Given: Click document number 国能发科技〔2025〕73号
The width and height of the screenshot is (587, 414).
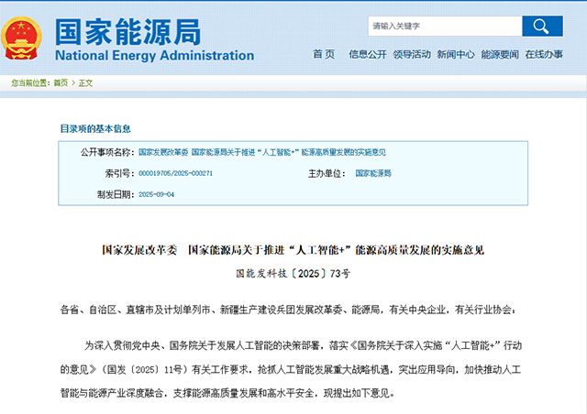Looking at the screenshot, I should 293,273.
